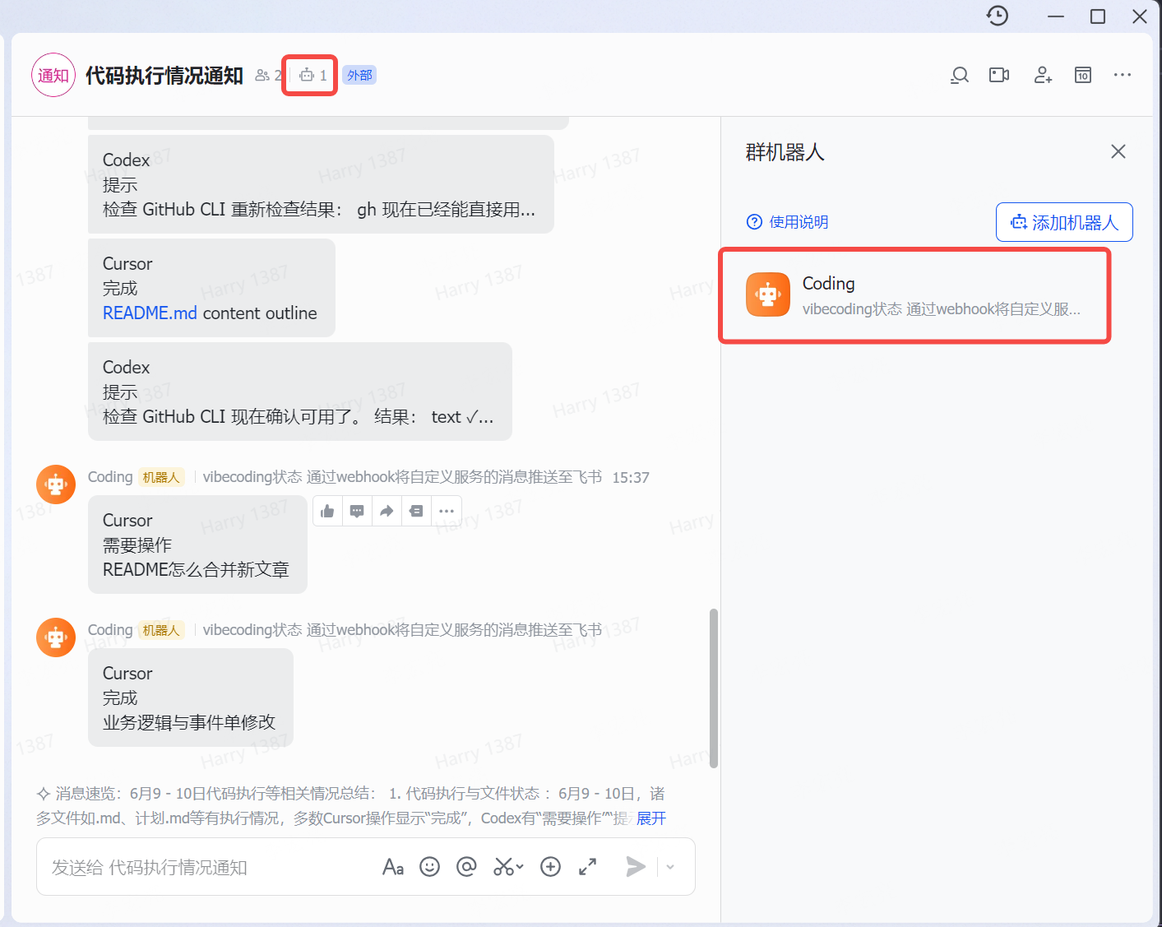
Task: Click the scissors screenshot tool
Action: [x=502, y=867]
